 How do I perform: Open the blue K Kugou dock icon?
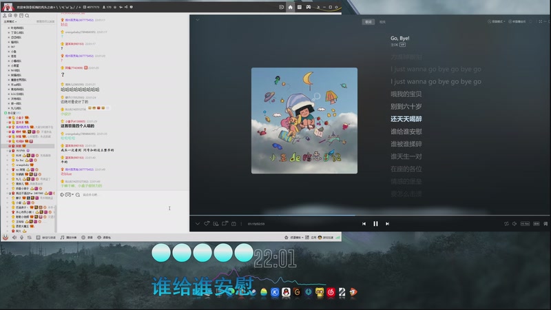(x=275, y=292)
